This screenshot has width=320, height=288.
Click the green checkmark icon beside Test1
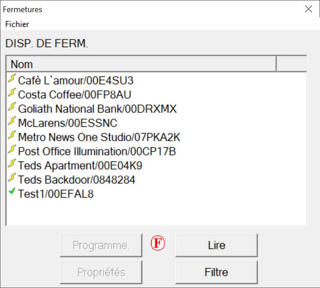pyautogui.click(x=12, y=193)
